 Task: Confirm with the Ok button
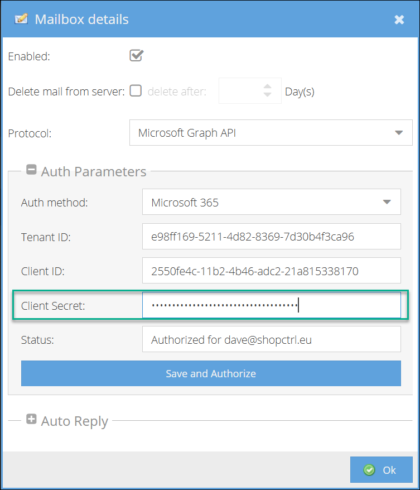click(382, 470)
